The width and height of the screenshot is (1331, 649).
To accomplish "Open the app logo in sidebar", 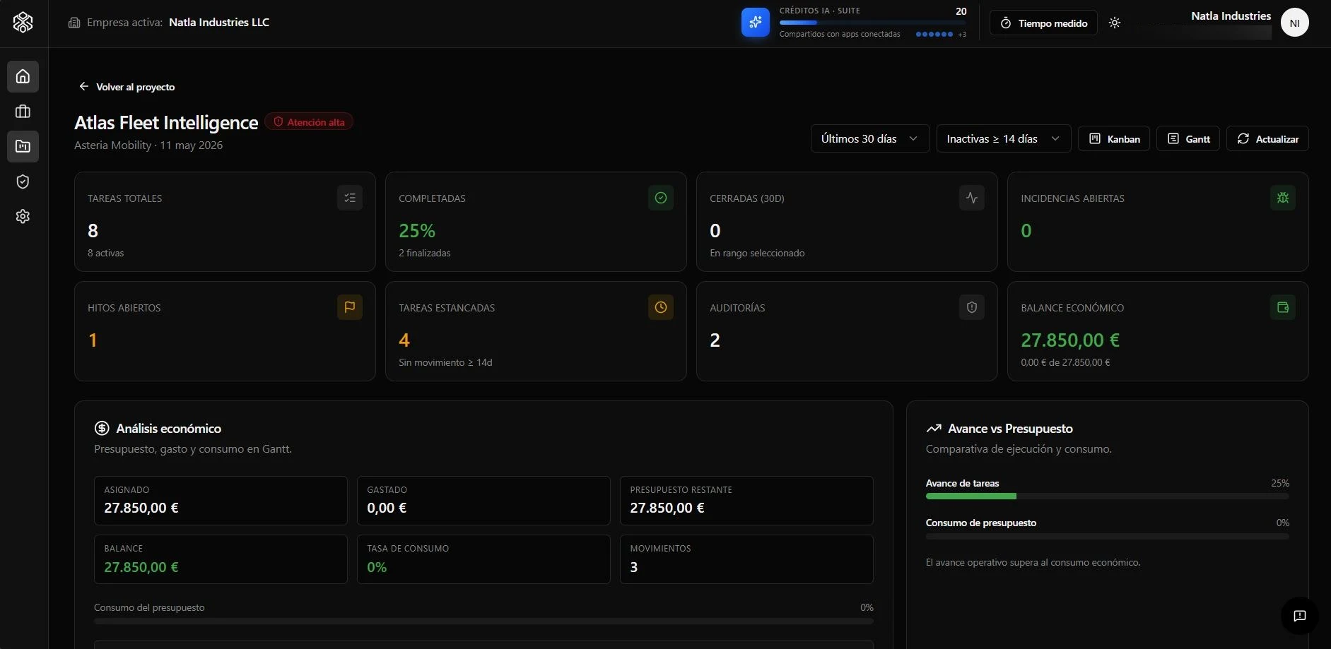I will click(x=23, y=23).
